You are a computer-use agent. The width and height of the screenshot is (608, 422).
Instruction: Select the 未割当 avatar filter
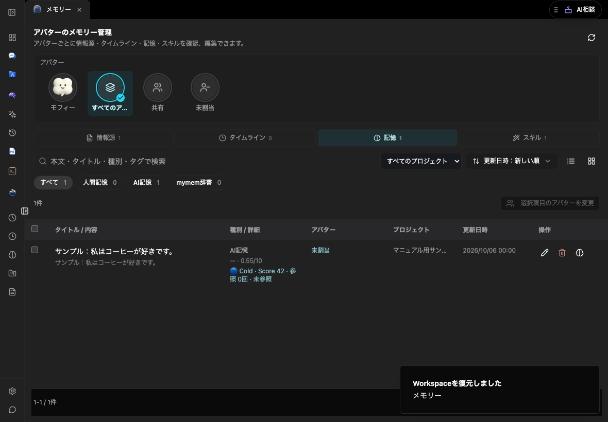tap(205, 93)
